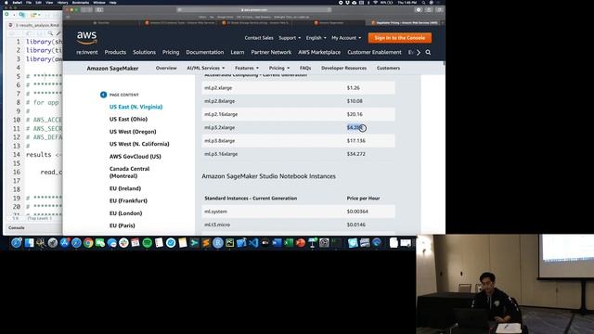Viewport: 594px width, 334px height.
Task: Click the Spotlight search icon in menu bar
Action: pyautogui.click(x=423, y=2)
